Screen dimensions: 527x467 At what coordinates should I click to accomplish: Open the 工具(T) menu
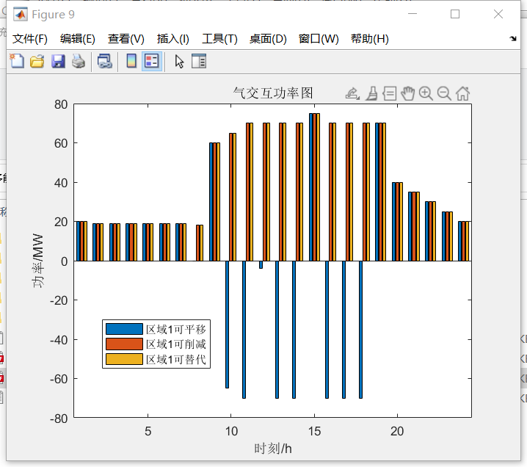point(219,39)
